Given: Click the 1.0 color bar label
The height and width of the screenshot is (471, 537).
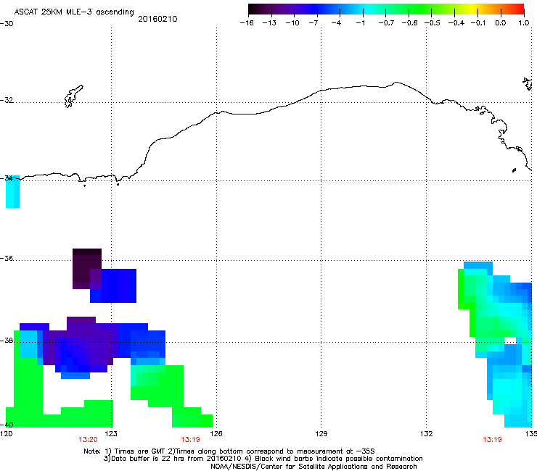Looking at the screenshot, I should 524,23.
